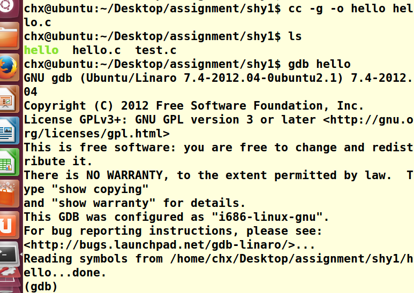
Task: Open the Files folder launcher icon
Action: pos(8,36)
